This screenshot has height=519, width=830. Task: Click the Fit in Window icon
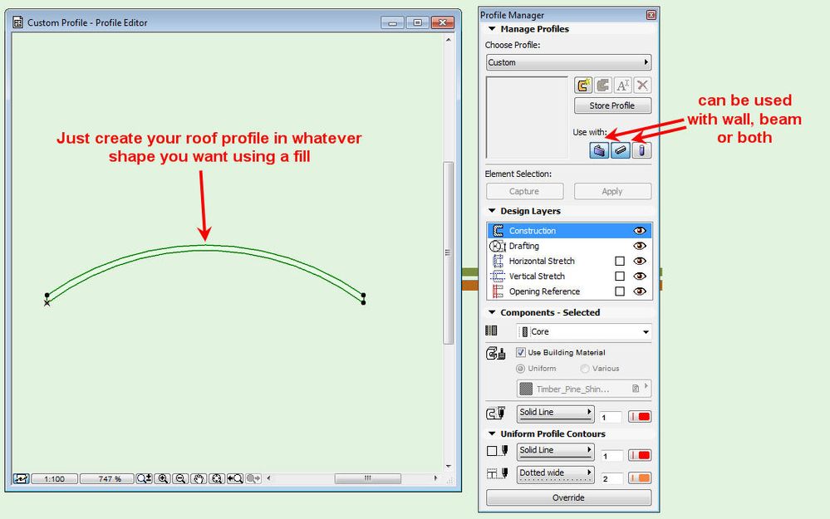click(217, 479)
